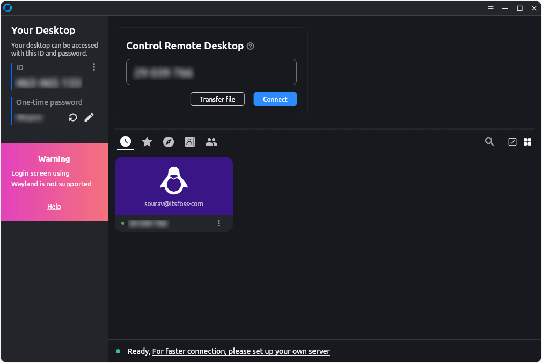
Task: Open the ID options menu
Action: [x=94, y=67]
